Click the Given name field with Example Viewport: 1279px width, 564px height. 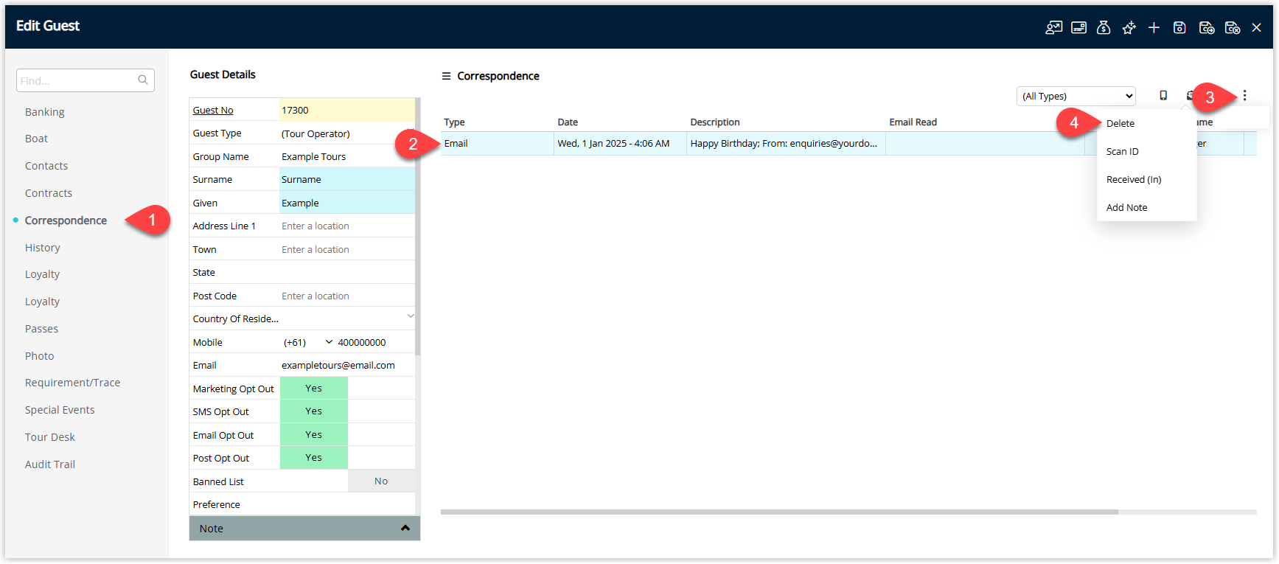[346, 203]
